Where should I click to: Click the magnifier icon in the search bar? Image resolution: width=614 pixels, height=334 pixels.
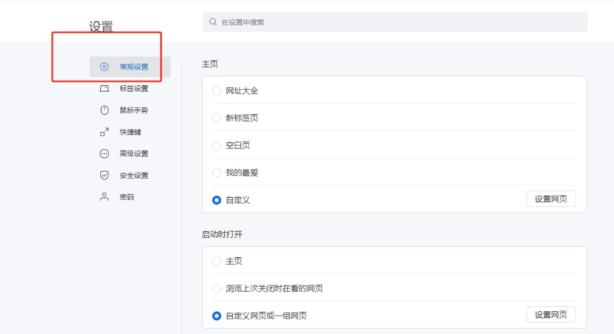coord(213,22)
